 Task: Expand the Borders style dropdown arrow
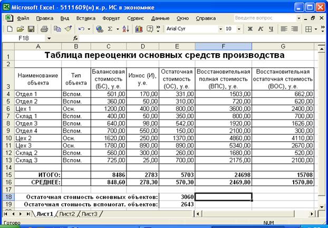click(316, 29)
